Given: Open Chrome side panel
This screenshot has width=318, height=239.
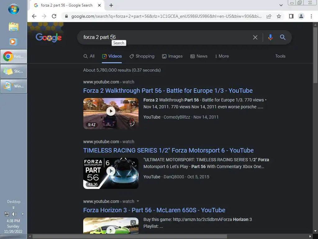Looking at the screenshot, I should coord(291,16).
